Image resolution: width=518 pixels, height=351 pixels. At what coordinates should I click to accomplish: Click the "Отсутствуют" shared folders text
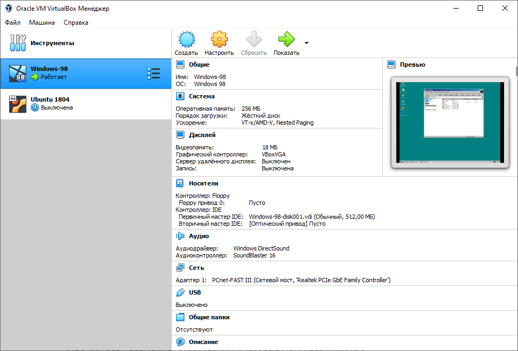pyautogui.click(x=194, y=329)
